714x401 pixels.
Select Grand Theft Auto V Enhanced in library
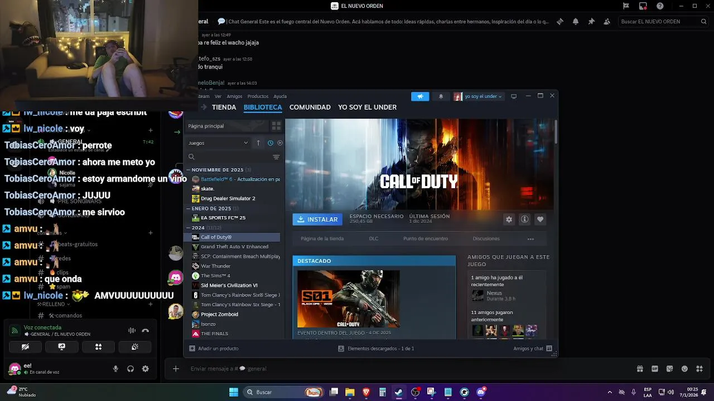pyautogui.click(x=234, y=247)
